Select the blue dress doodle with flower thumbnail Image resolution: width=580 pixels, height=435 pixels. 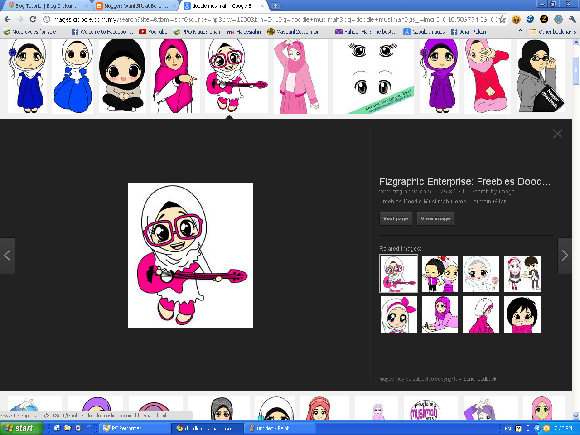[27, 76]
